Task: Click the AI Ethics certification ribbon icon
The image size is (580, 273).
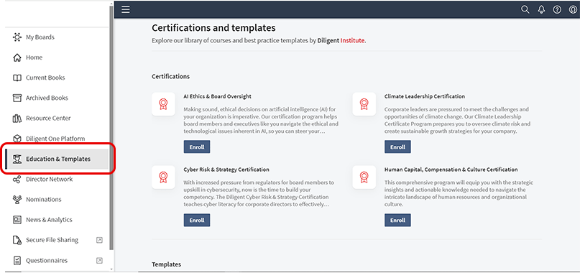Action: coord(163,104)
